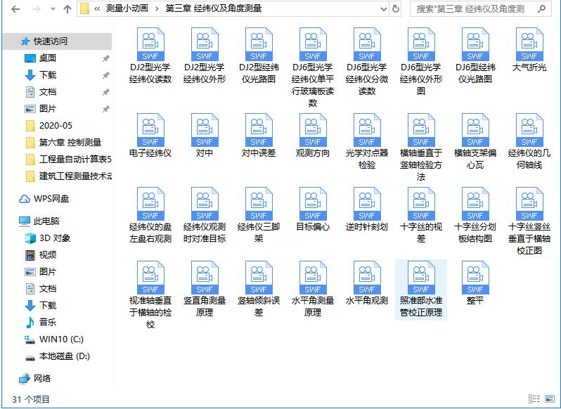Open 本地磁盘 (D:) drive
This screenshot has height=409, width=561.
pos(58,356)
